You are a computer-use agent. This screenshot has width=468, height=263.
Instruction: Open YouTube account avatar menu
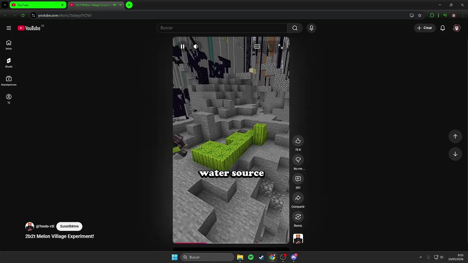tap(457, 28)
